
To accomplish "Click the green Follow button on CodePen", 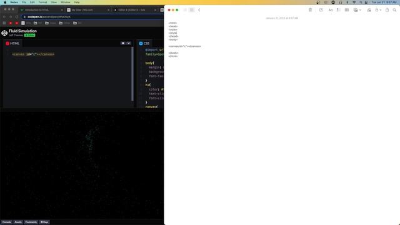I will (29, 35).
